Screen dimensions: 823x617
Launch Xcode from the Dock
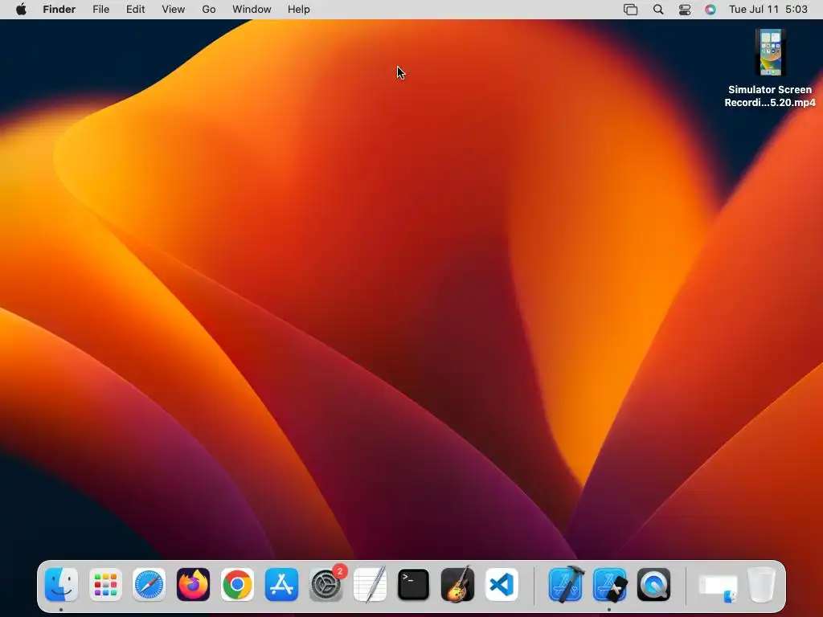coord(566,584)
